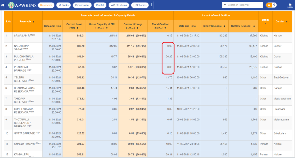
Task: Go to the Rainfall tab
Action: [x=100, y=5]
